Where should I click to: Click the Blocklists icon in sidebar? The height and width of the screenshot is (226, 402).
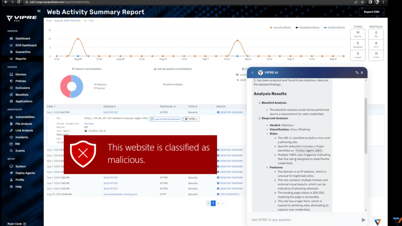click(11, 95)
